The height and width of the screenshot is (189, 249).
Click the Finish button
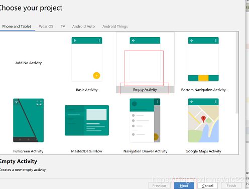pos(231,185)
